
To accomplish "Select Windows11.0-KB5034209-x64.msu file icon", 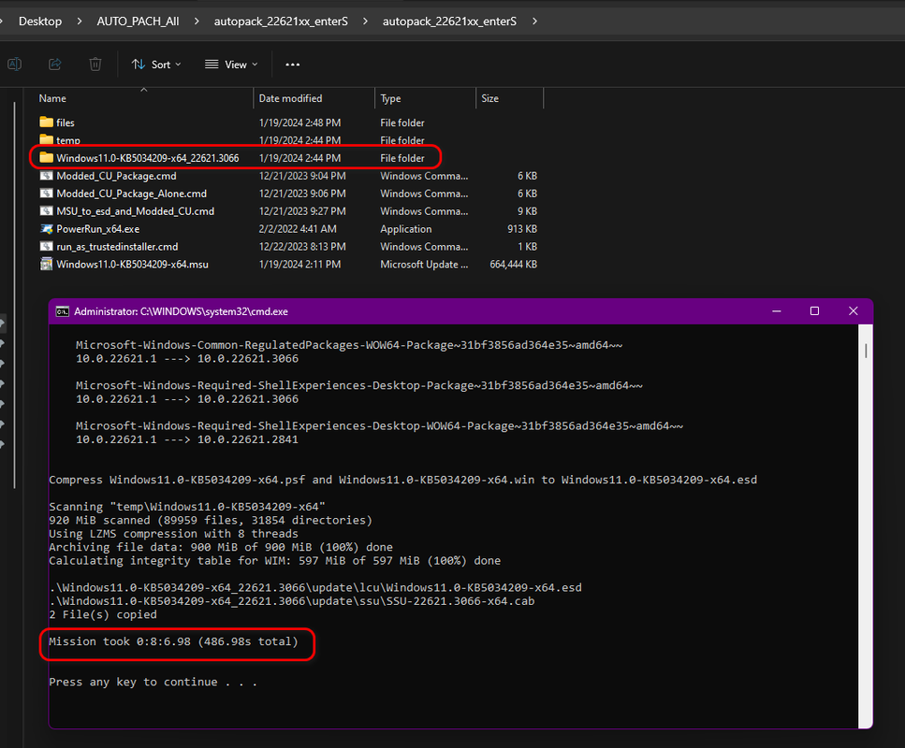I will coord(47,264).
